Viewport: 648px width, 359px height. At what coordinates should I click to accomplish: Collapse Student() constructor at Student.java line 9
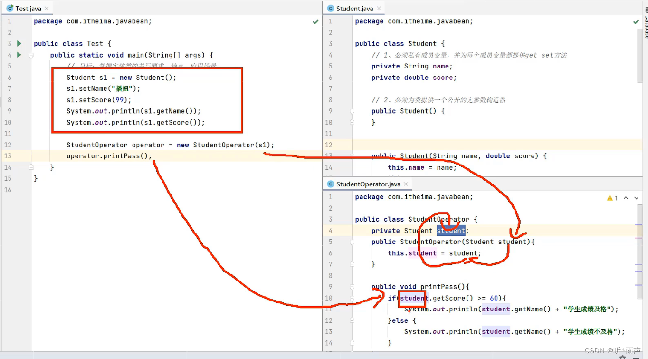tap(352, 111)
